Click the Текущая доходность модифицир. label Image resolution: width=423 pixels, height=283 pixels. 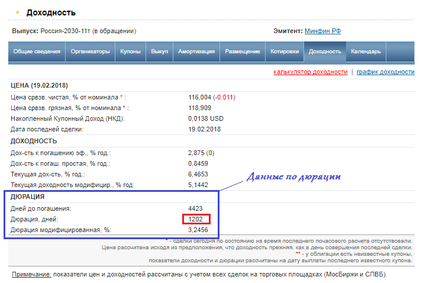pos(72,185)
